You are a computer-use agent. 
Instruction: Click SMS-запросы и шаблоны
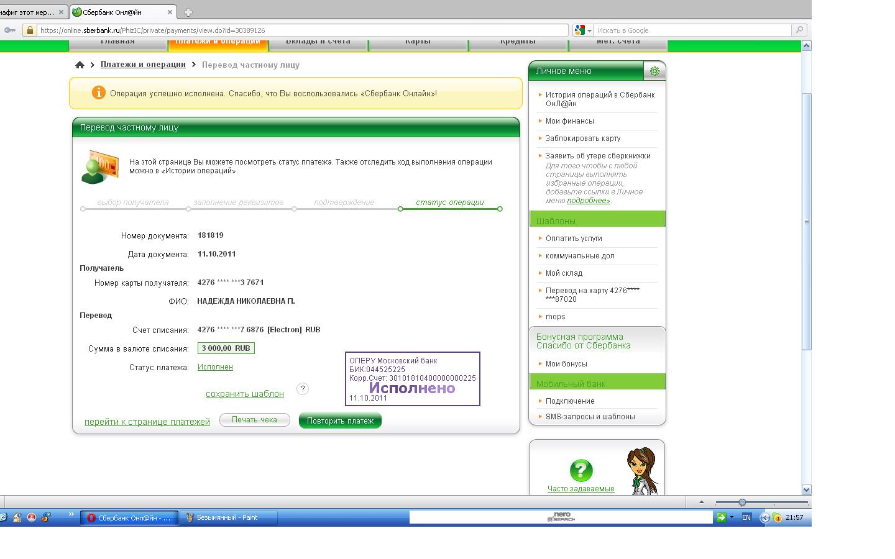[590, 417]
